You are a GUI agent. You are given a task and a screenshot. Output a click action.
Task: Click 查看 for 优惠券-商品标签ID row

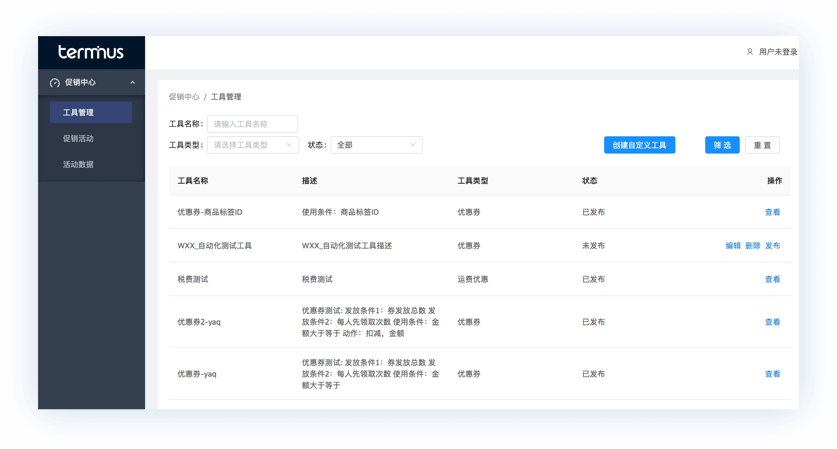[x=772, y=212]
